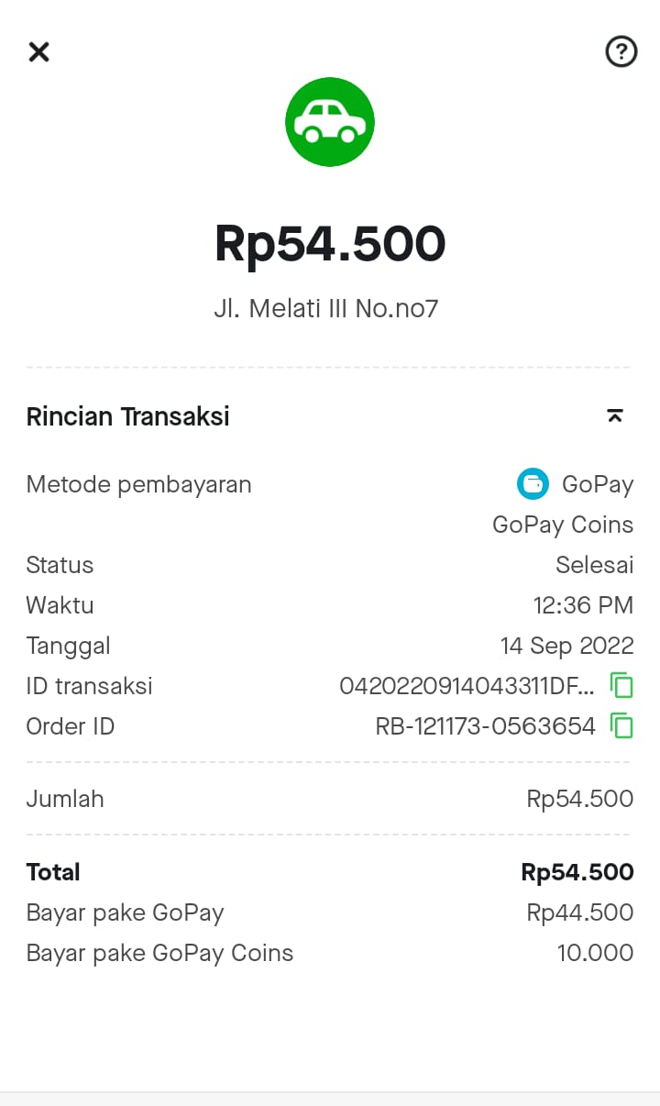Select the truncated ID transaksi text
This screenshot has width=660, height=1106.
click(x=467, y=686)
